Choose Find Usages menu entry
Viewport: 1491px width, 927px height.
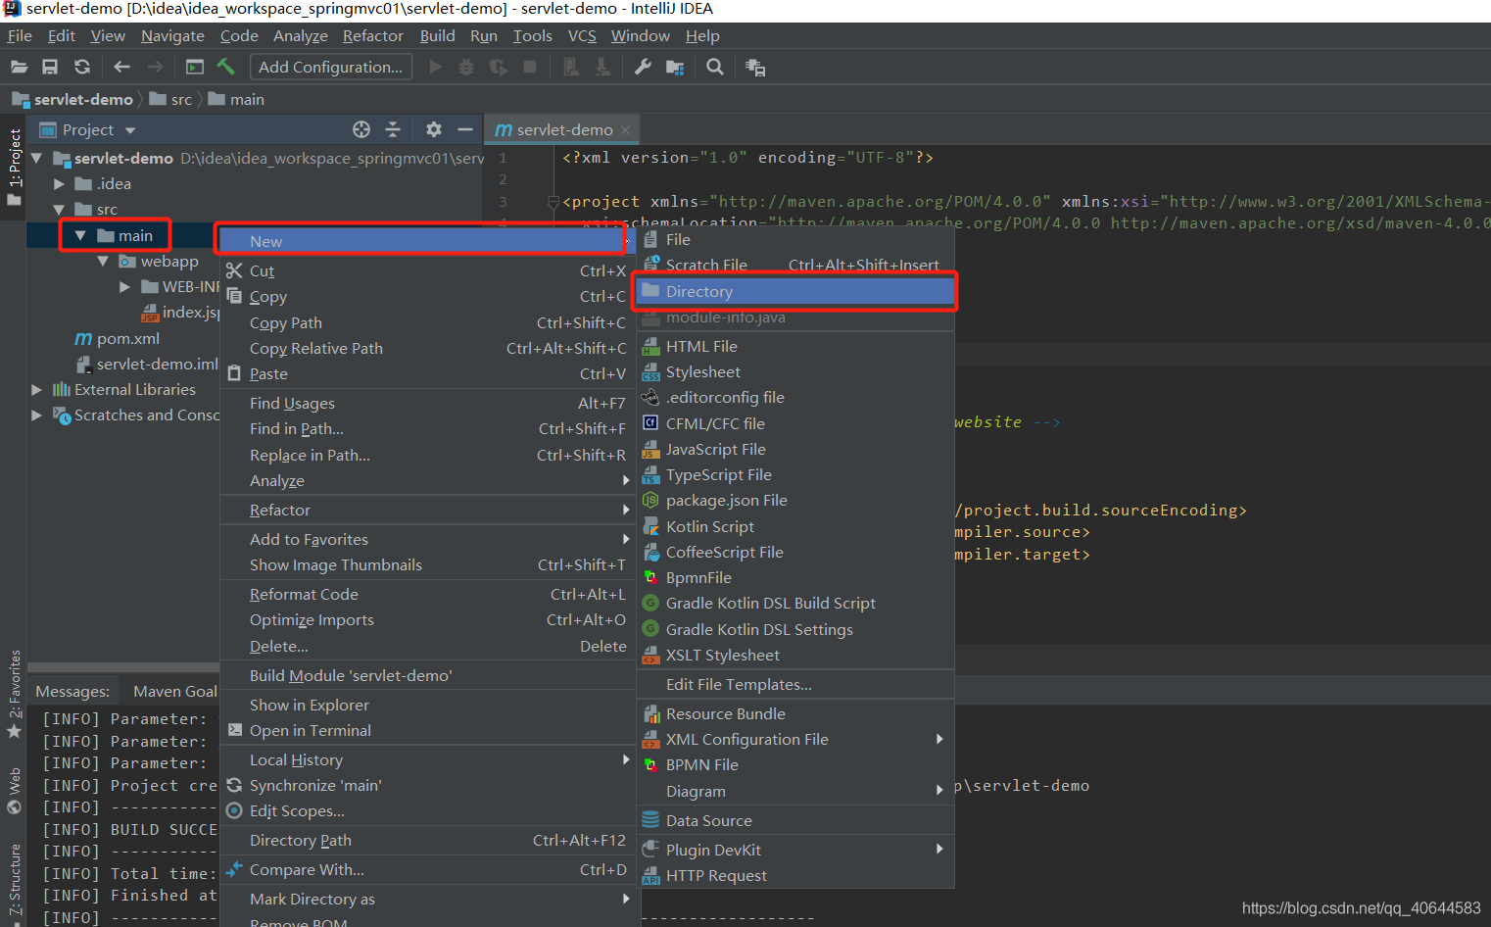428,403
